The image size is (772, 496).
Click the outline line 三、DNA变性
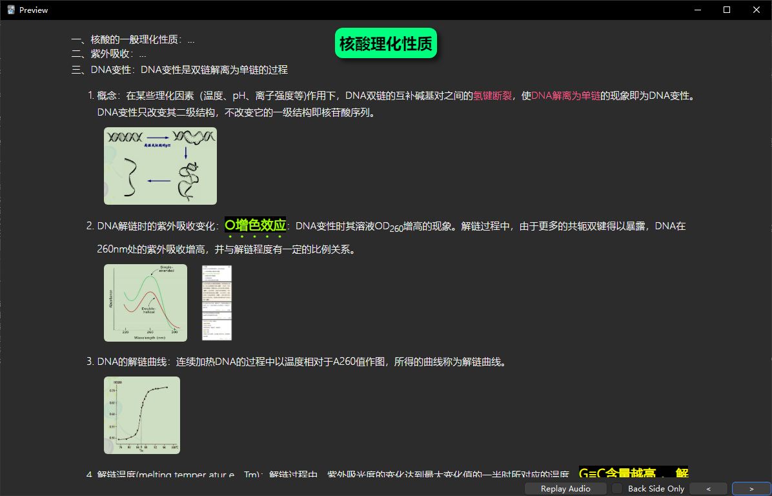(179, 70)
